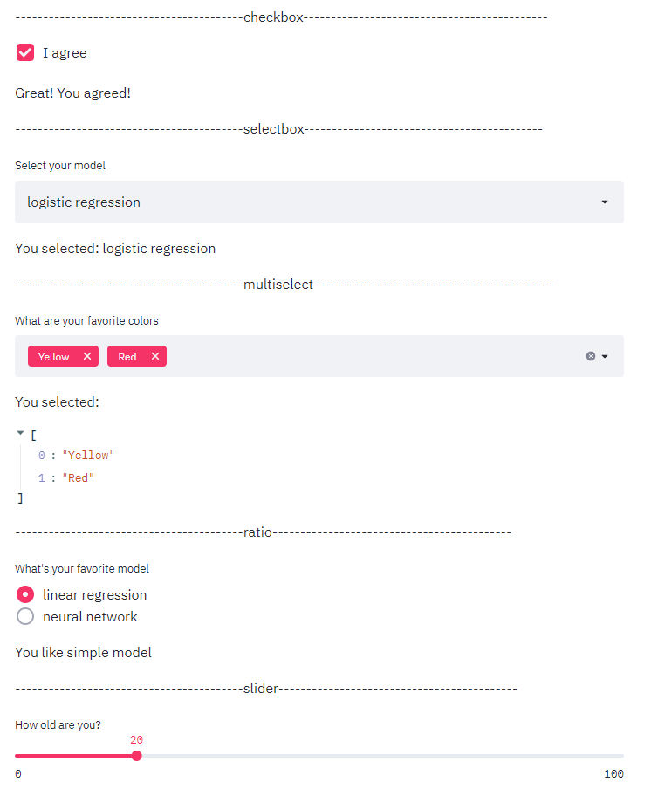
Task: Select the linear regression radio button
Action: (25, 595)
